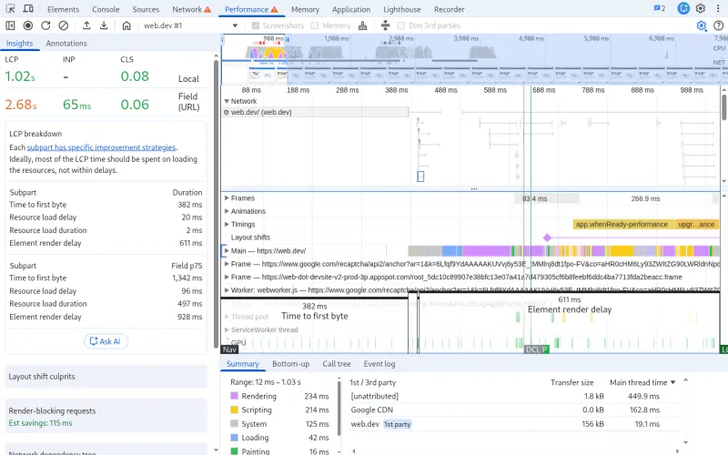Start recording a performance profile

click(28, 25)
